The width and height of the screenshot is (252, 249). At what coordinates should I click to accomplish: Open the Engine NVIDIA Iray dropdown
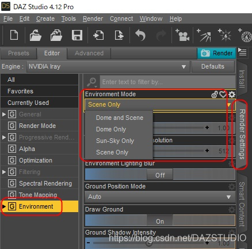[108, 66]
